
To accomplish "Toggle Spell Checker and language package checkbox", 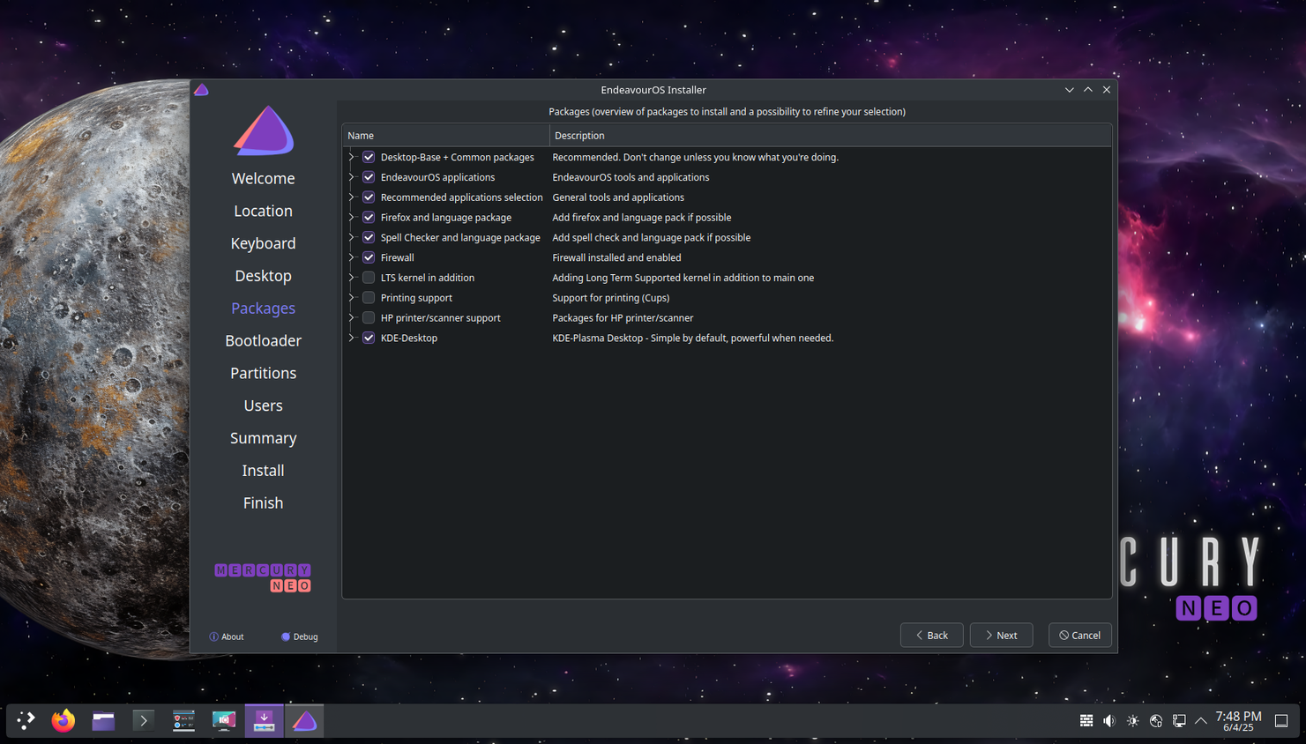I will coord(369,237).
